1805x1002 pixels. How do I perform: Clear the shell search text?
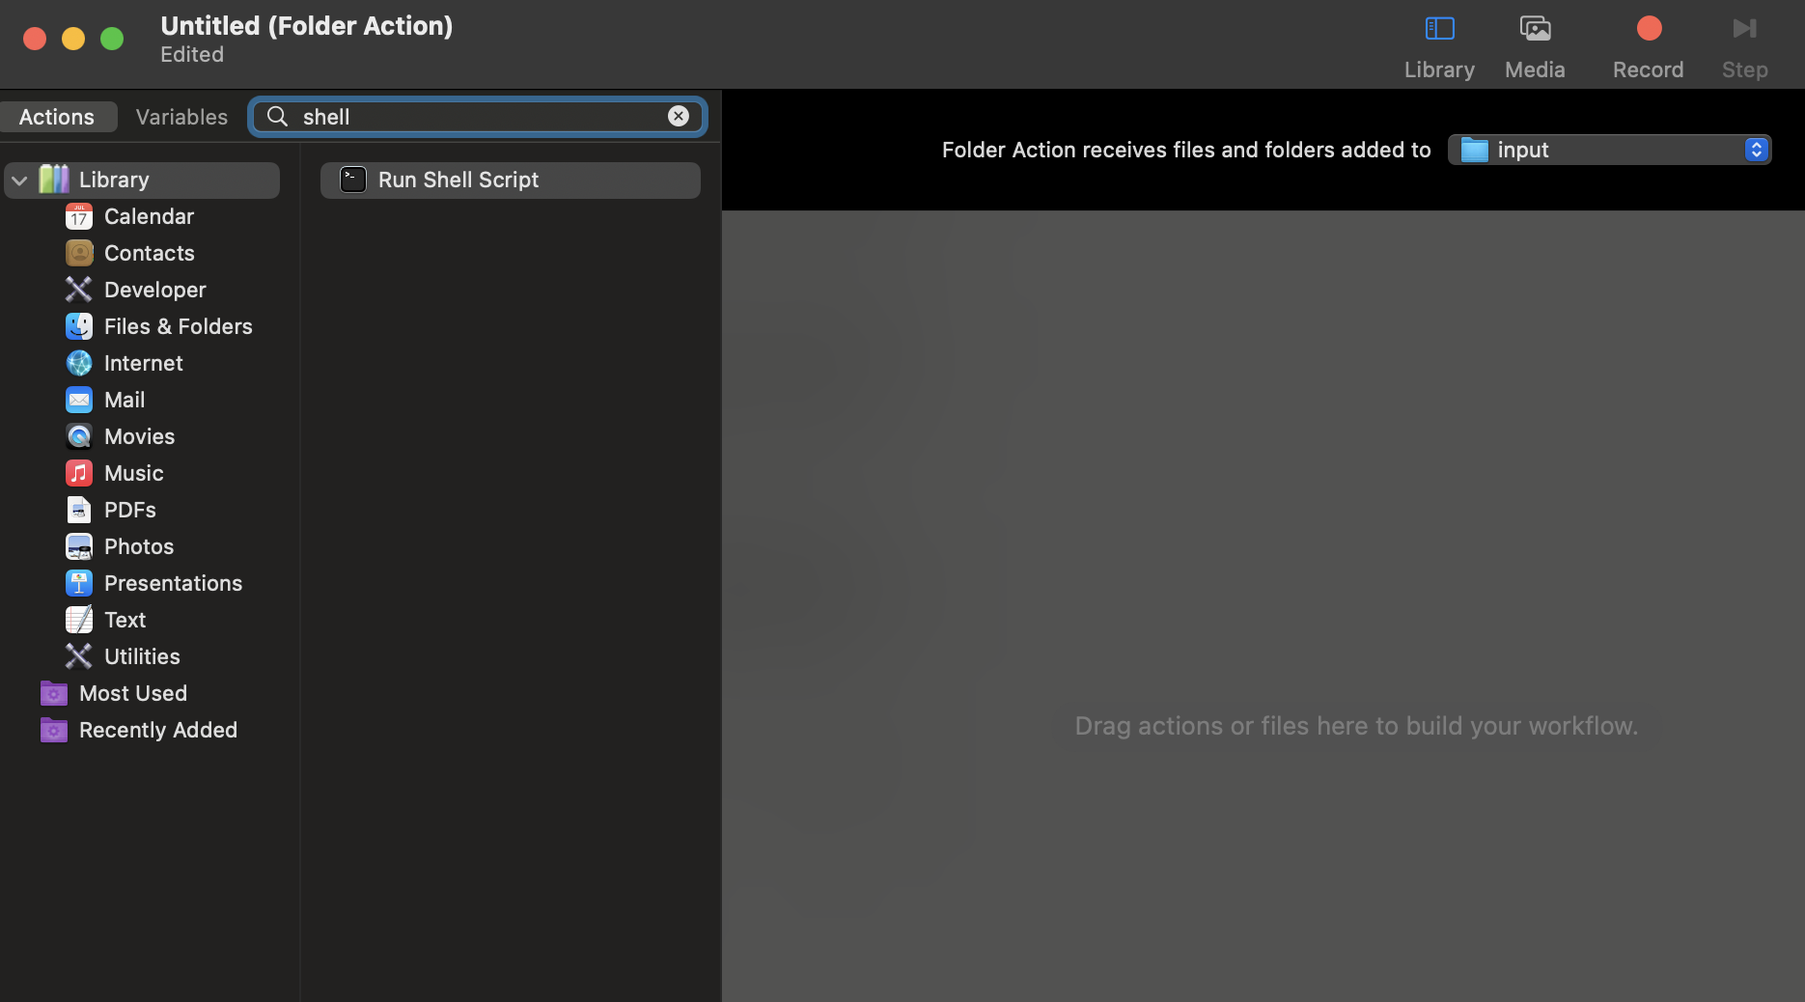tap(679, 116)
